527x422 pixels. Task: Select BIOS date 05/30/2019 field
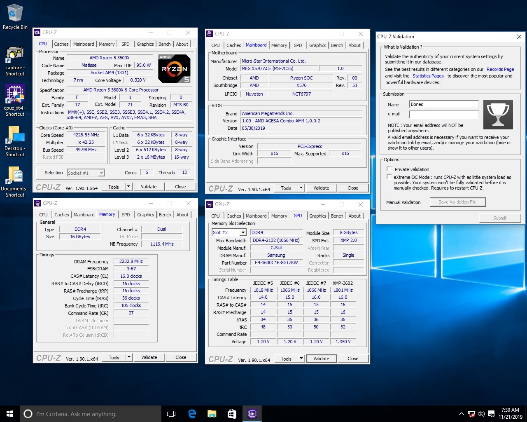[x=301, y=128]
